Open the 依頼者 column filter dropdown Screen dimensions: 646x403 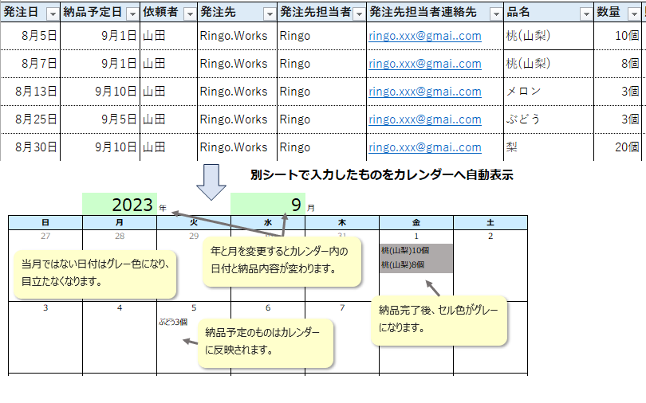coord(190,14)
